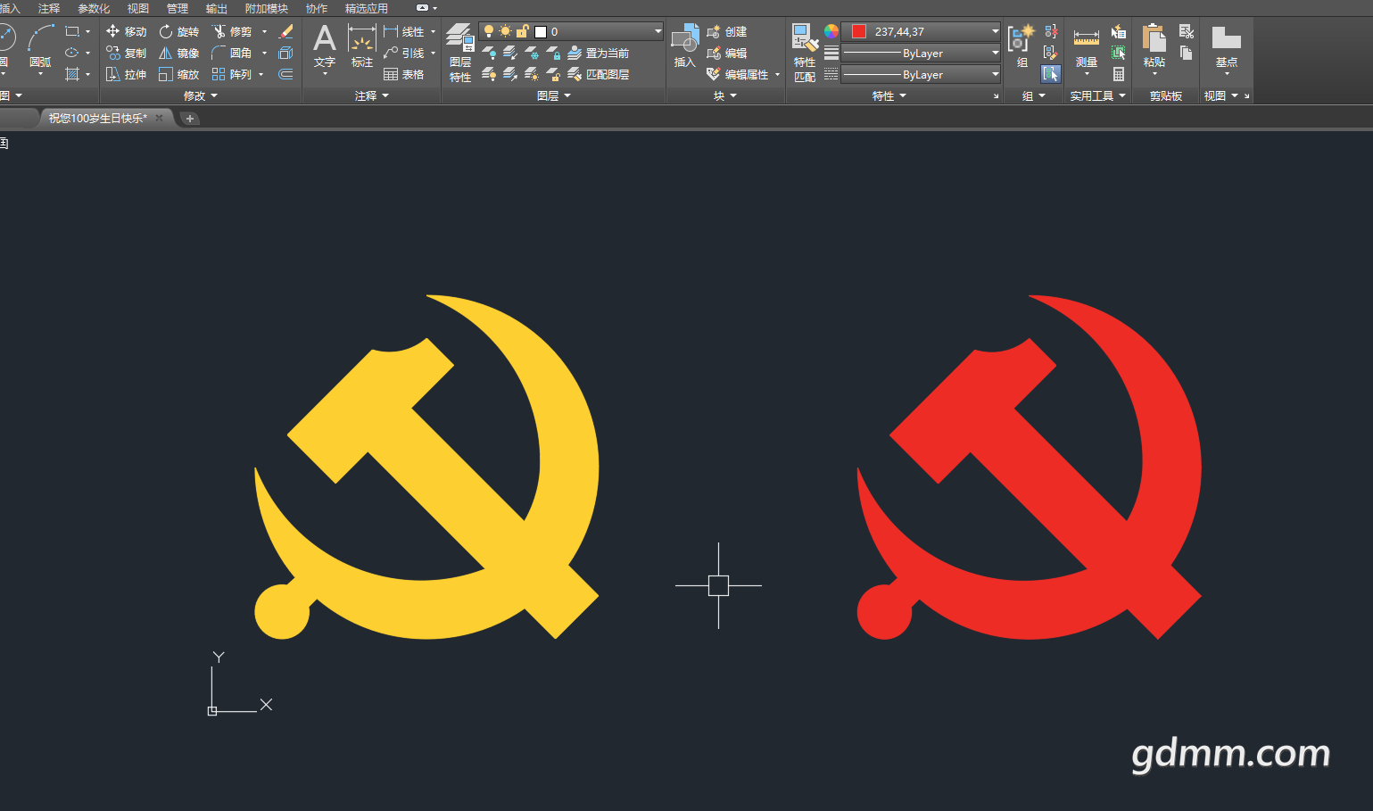Expand the Layers (图层) panel

(554, 95)
